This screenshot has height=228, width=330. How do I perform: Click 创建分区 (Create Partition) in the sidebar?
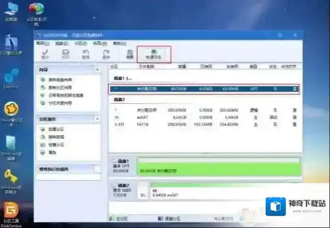tap(56, 129)
